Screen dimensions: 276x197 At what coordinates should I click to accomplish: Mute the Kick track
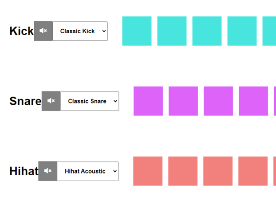click(43, 31)
